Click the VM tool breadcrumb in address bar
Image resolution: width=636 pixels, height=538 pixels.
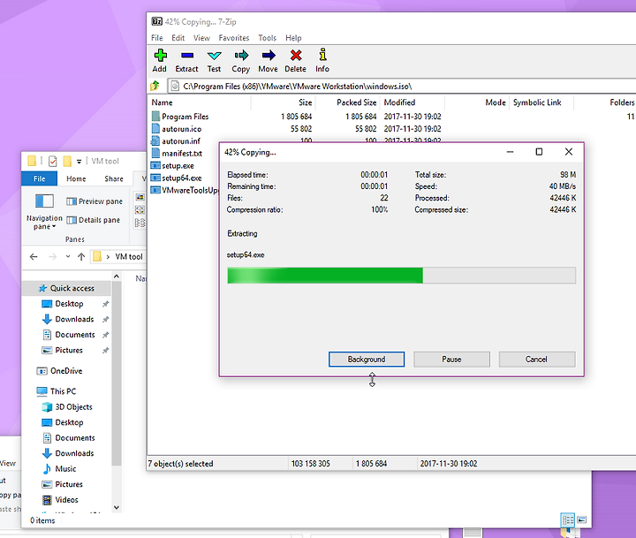click(129, 257)
